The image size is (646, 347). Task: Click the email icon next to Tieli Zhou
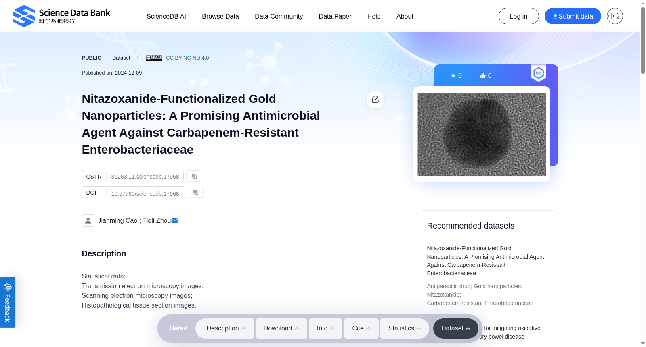pyautogui.click(x=174, y=221)
